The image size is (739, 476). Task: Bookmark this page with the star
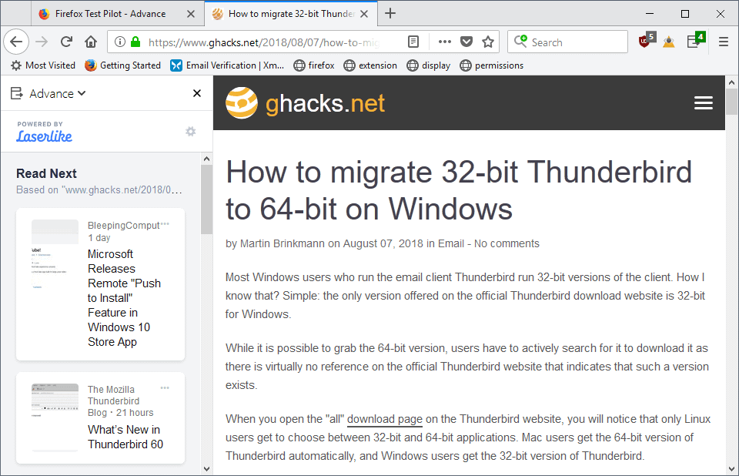click(x=488, y=42)
